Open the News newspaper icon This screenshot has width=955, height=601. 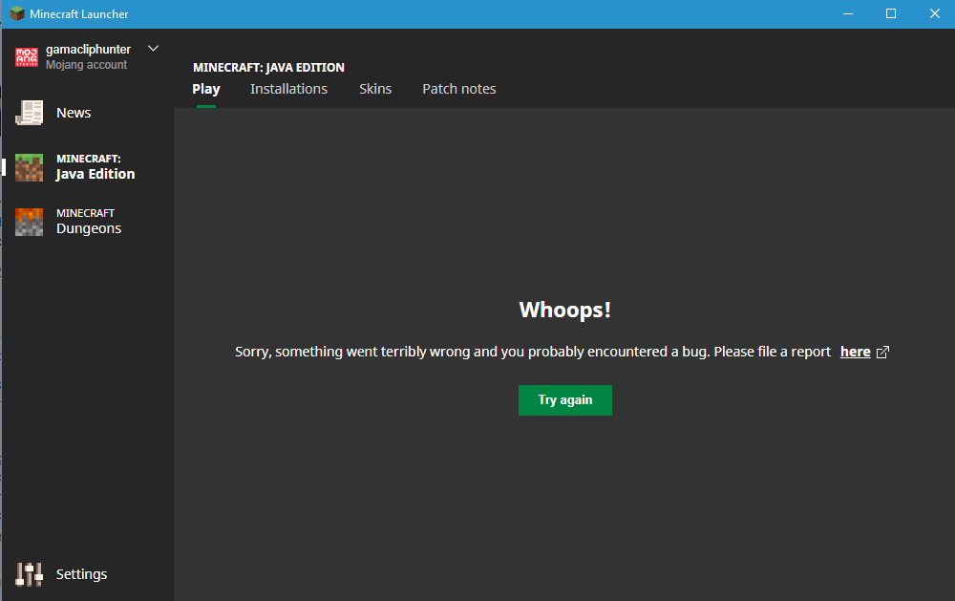(x=29, y=113)
